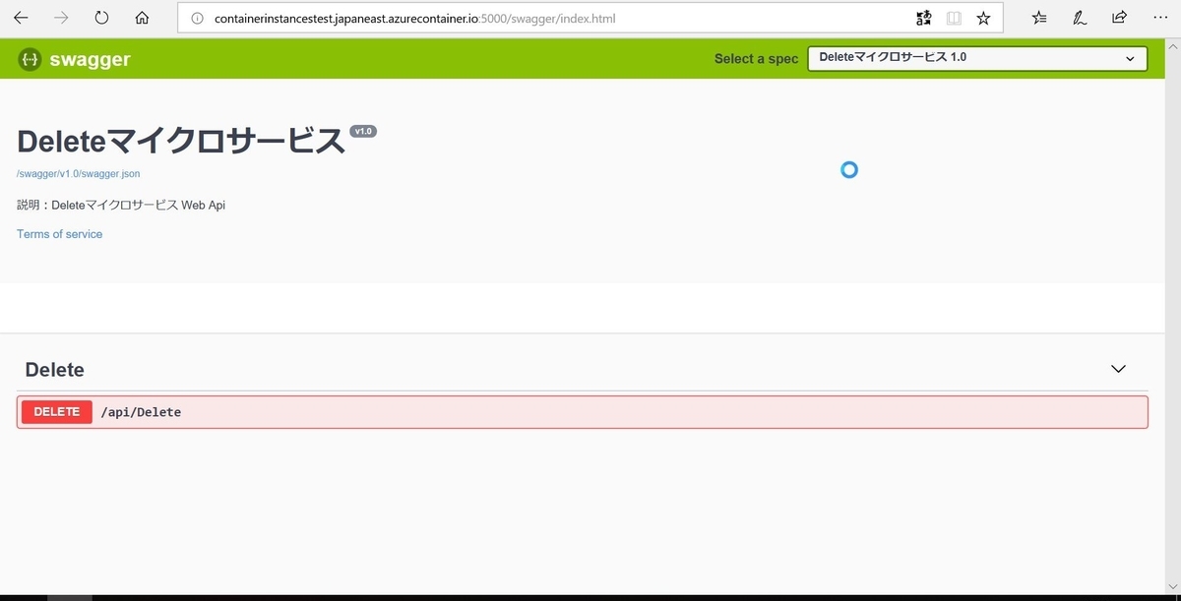The width and height of the screenshot is (1181, 601).
Task: Share this page
Action: 1118,17
